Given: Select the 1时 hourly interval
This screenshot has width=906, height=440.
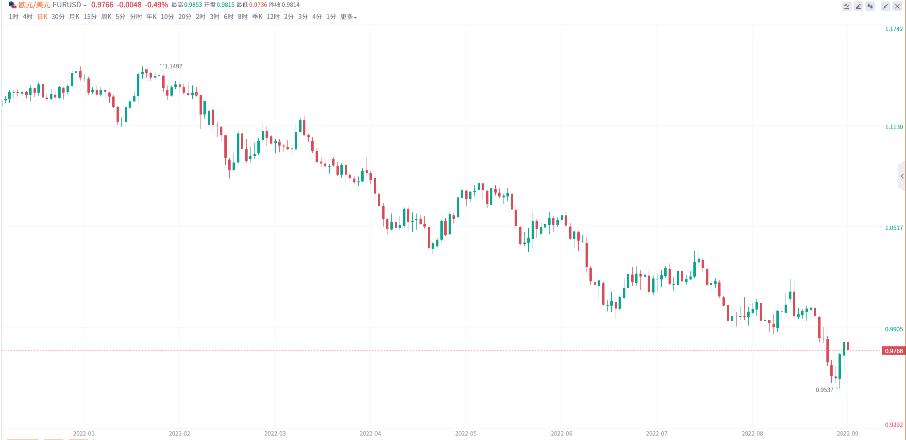Looking at the screenshot, I should (14, 17).
